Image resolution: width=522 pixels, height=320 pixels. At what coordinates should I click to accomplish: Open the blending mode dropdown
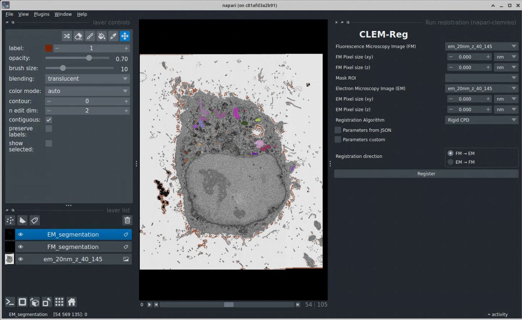87,79
